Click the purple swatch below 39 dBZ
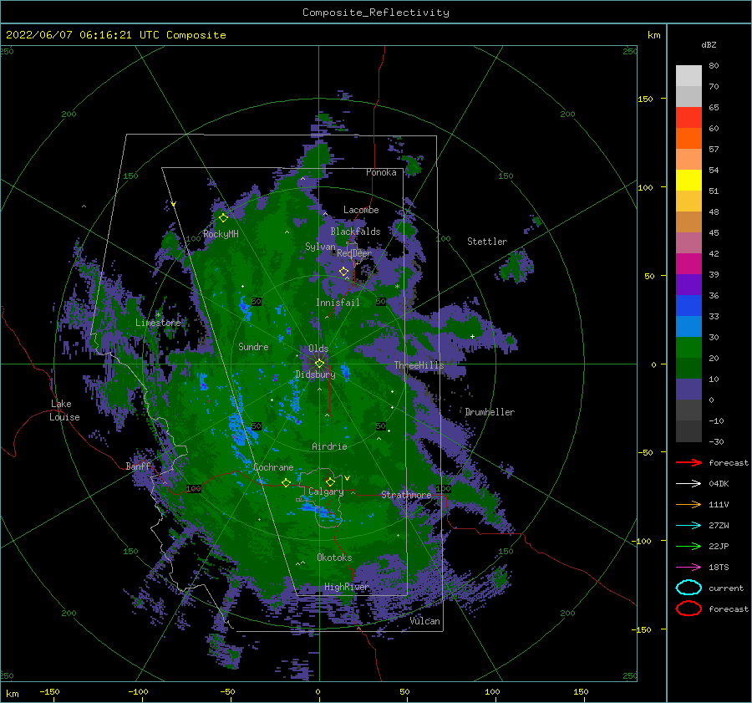 coord(688,284)
